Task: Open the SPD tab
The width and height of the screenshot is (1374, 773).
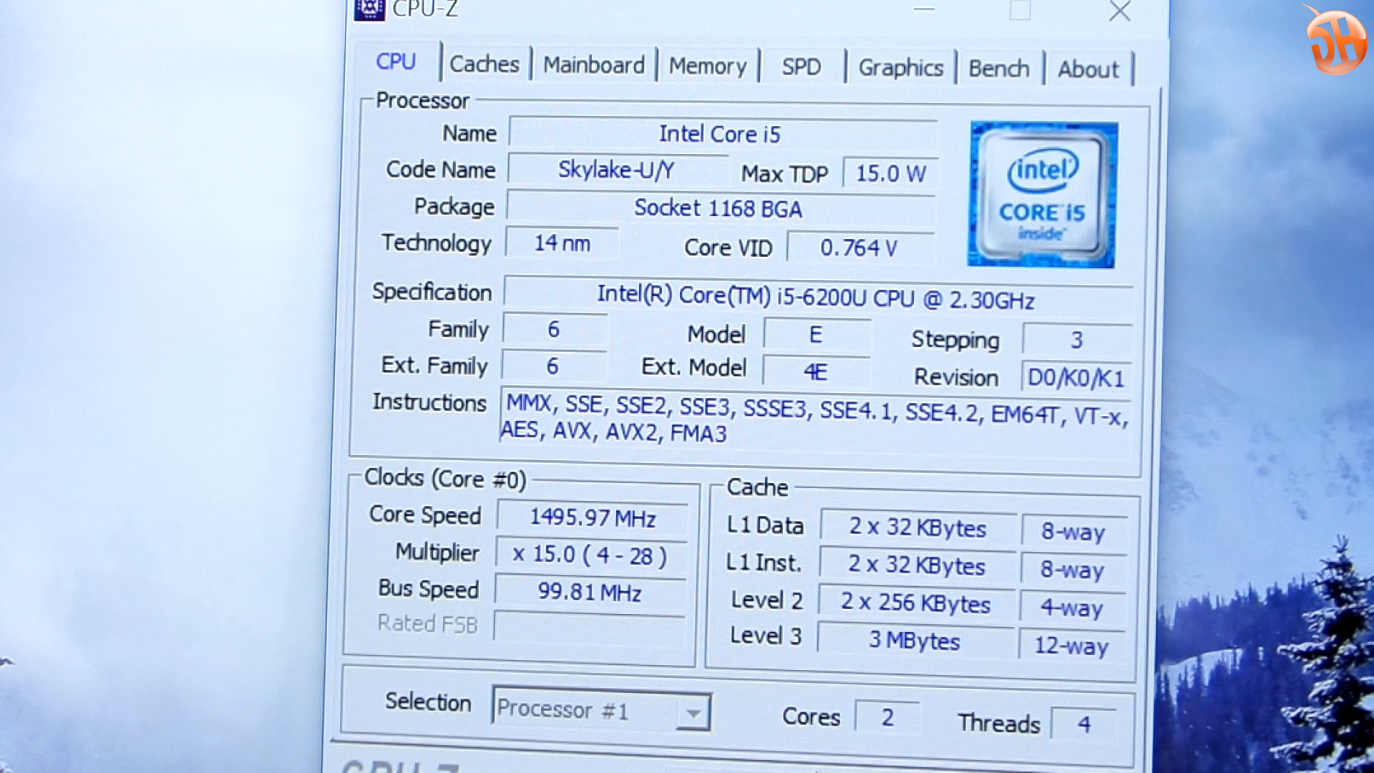Action: 802,67
